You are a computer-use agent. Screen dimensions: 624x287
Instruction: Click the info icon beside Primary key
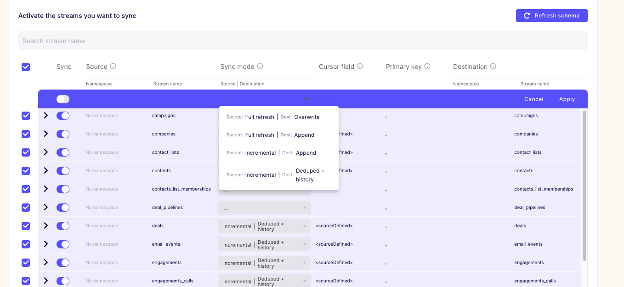click(427, 66)
